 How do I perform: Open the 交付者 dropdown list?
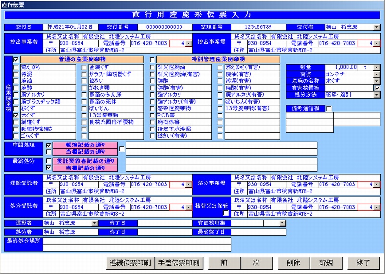tap(376, 27)
